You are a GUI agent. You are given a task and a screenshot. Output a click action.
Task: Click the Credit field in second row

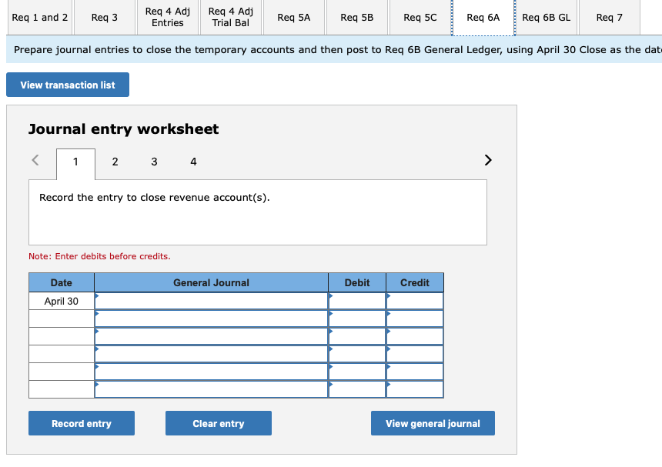click(x=415, y=319)
